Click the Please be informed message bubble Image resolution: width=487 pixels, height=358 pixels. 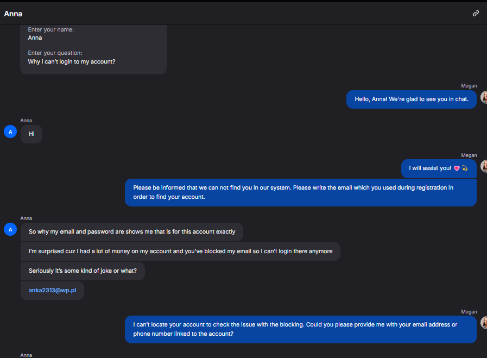click(301, 192)
